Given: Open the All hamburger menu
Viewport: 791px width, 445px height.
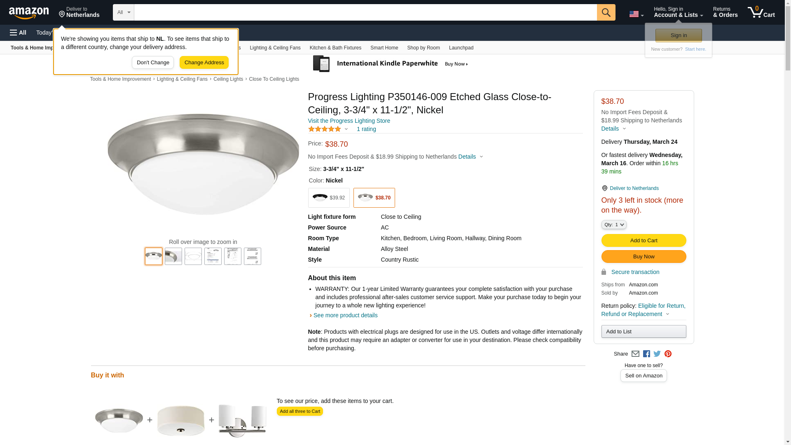Looking at the screenshot, I should pyautogui.click(x=18, y=33).
